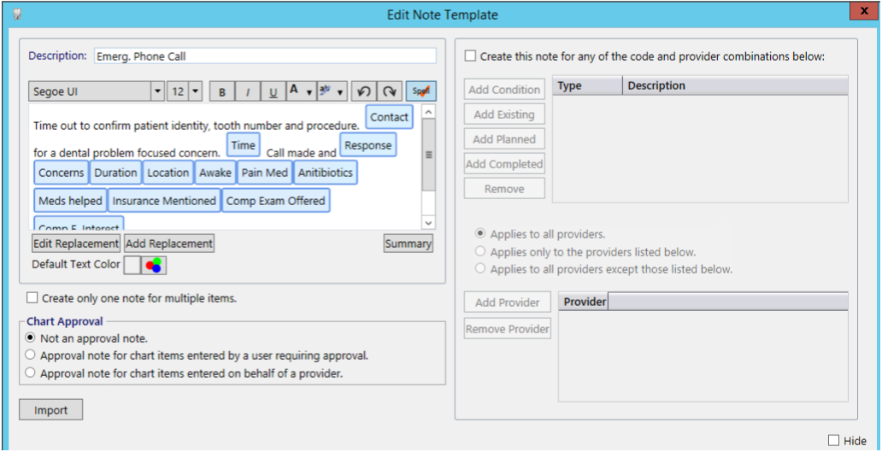The width and height of the screenshot is (882, 452).
Task: Click the Description input field
Action: [x=265, y=56]
